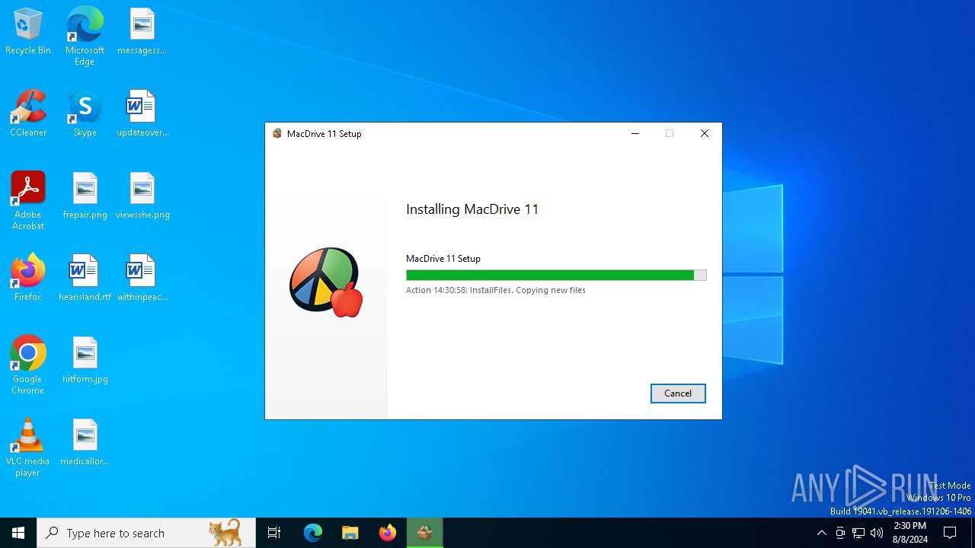The width and height of the screenshot is (975, 548).
Task: Show hidden system tray icons
Action: [821, 533]
